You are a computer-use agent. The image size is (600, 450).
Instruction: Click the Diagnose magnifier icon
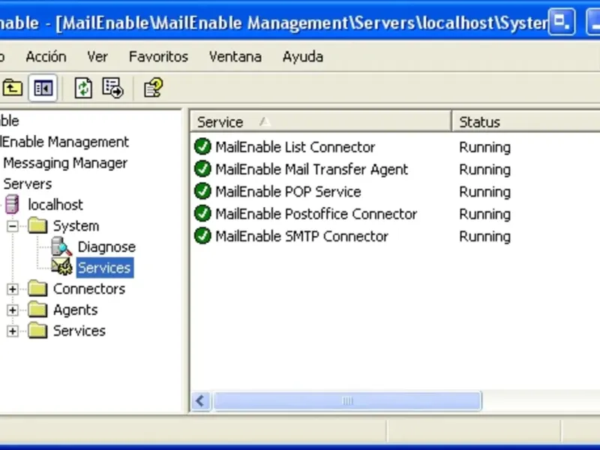pyautogui.click(x=61, y=247)
